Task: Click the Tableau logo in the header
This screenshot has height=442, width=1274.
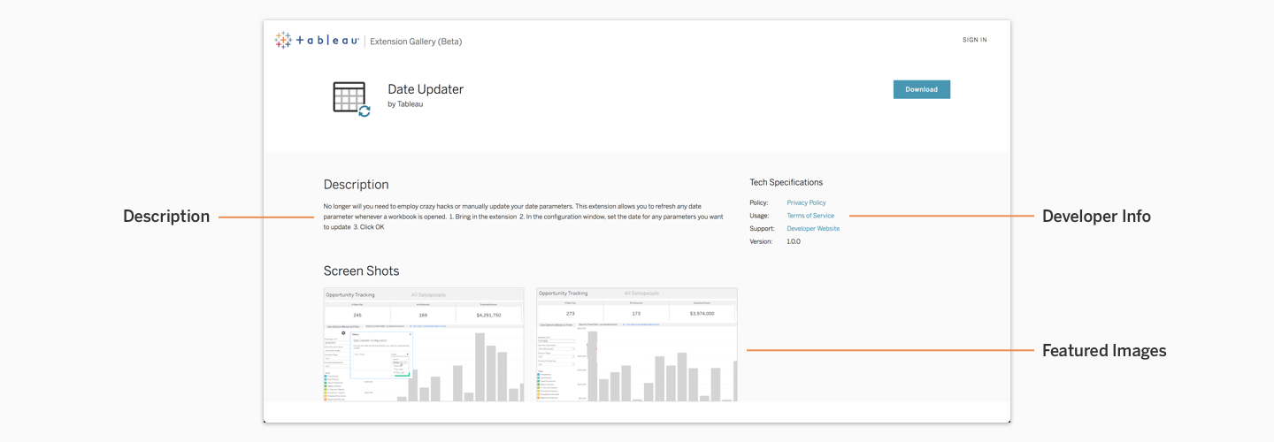Action: 317,41
